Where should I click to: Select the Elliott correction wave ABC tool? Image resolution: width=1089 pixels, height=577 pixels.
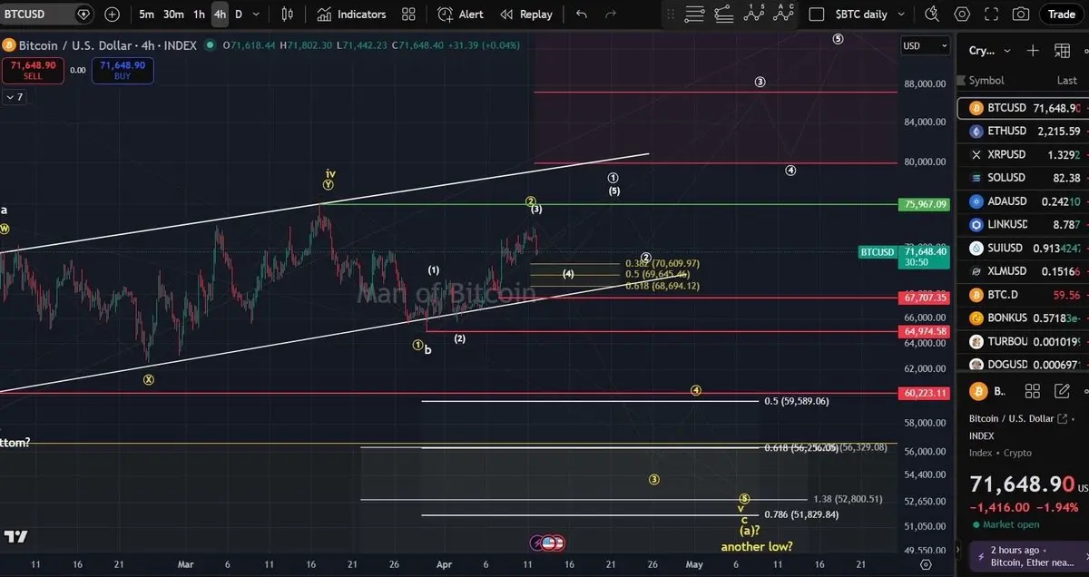tap(783, 15)
